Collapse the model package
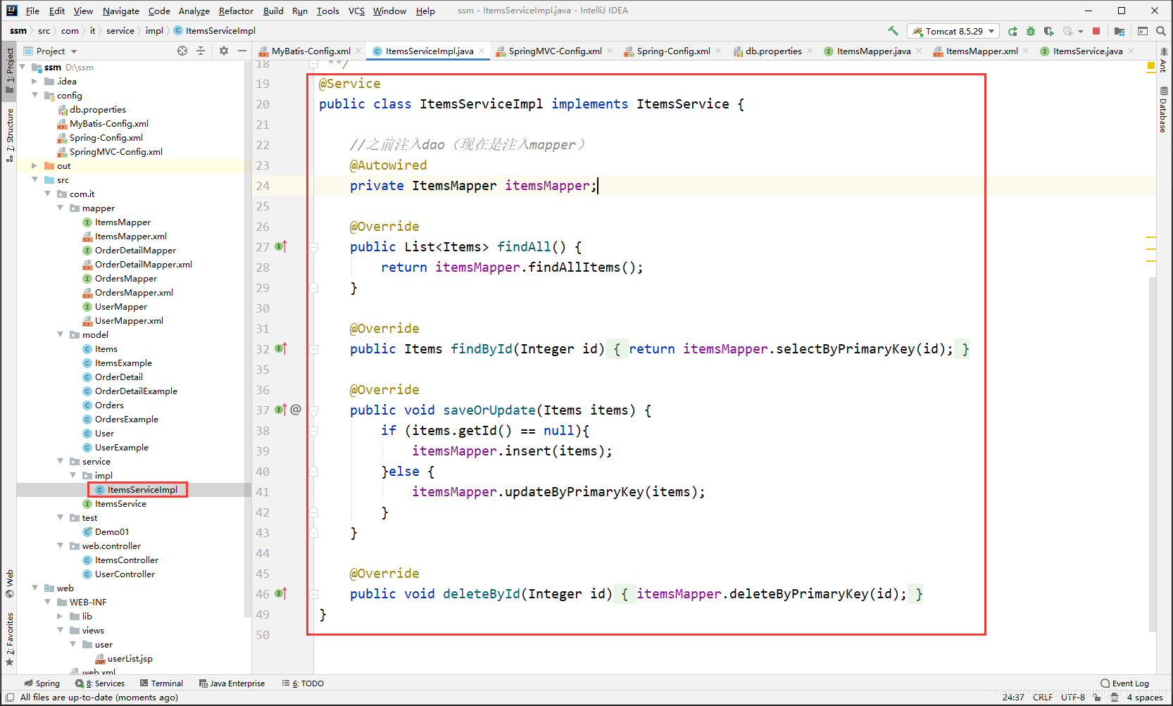This screenshot has width=1173, height=706. pos(60,334)
